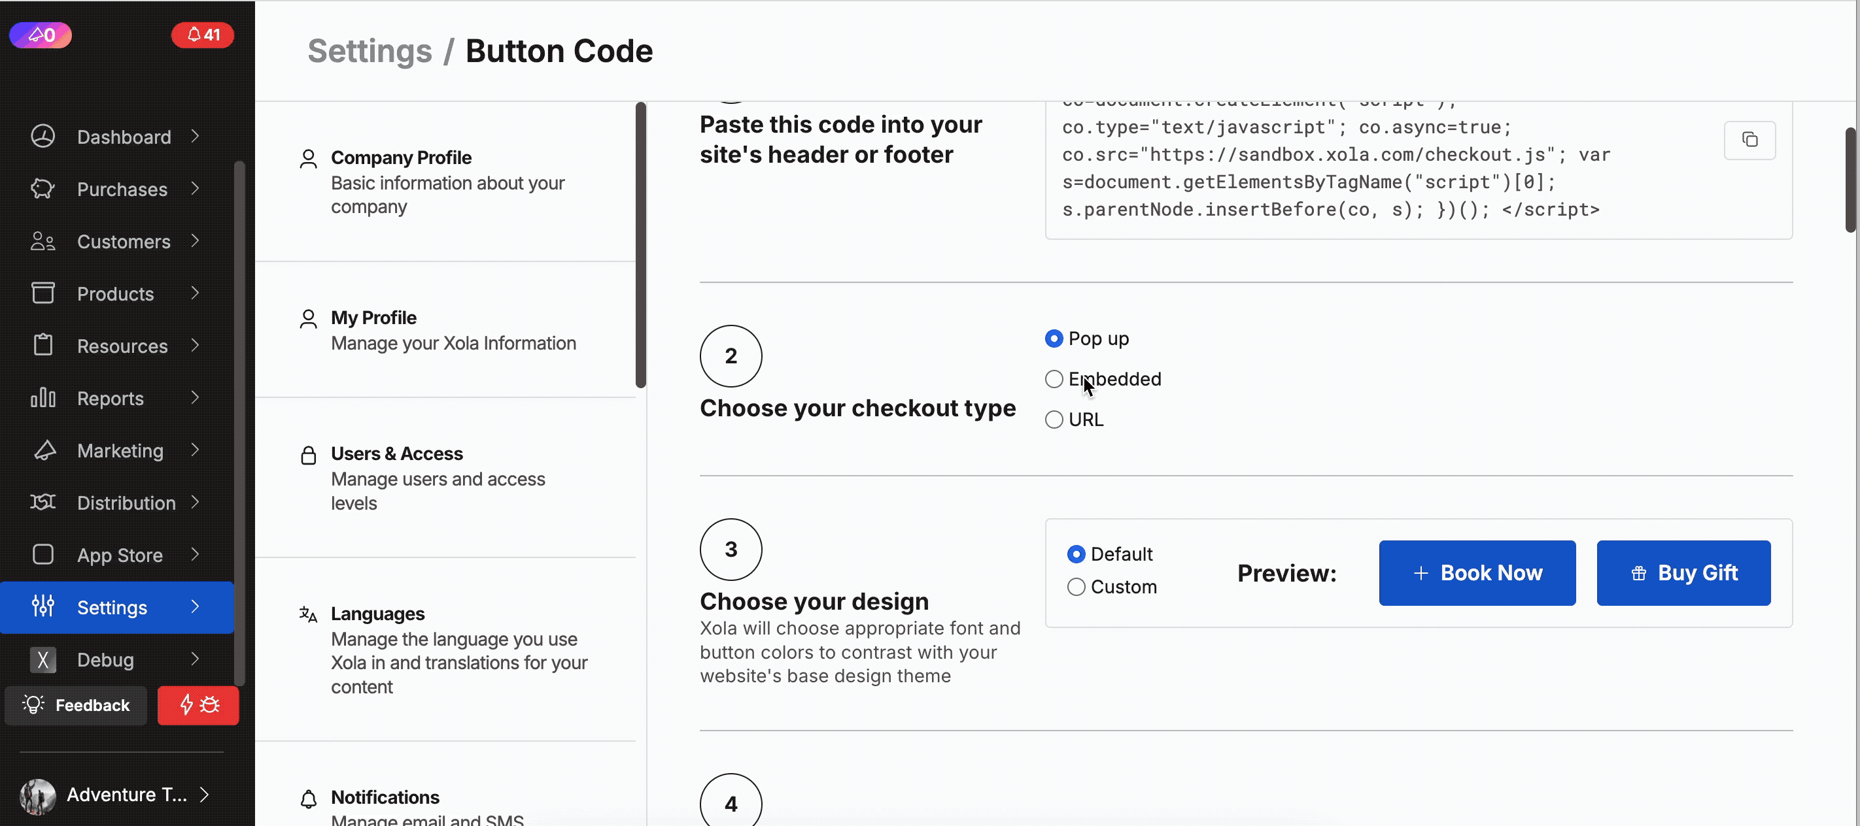Expand the Distribution menu chevron
This screenshot has height=826, width=1860.
coord(195,502)
